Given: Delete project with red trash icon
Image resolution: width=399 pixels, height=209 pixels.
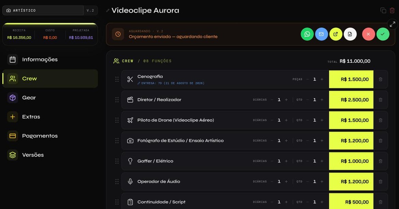Looking at the screenshot, I should [x=392, y=11].
